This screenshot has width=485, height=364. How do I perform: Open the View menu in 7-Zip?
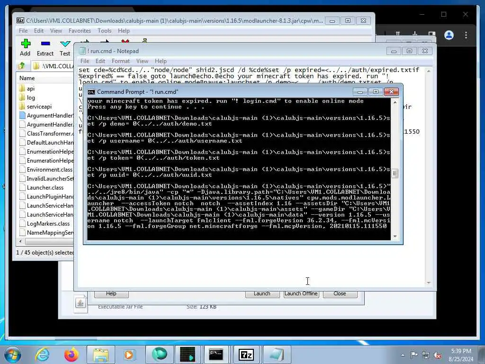click(56, 31)
